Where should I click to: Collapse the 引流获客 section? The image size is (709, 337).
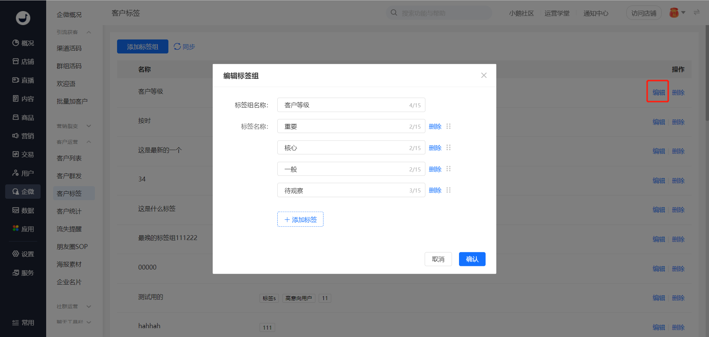pos(89,32)
